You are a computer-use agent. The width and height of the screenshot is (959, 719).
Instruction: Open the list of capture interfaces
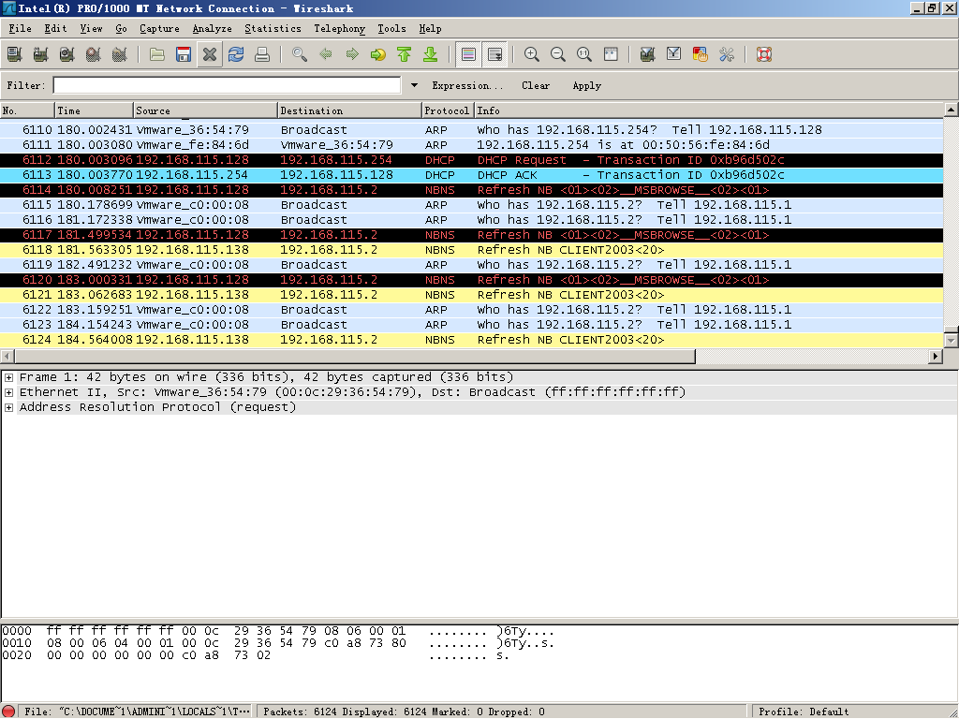coord(15,54)
